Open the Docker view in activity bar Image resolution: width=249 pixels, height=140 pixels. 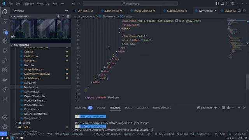point(5,80)
